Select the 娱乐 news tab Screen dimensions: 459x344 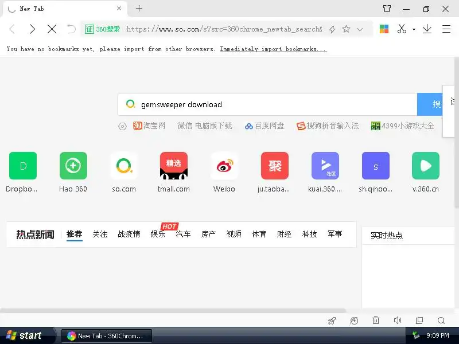(x=158, y=234)
